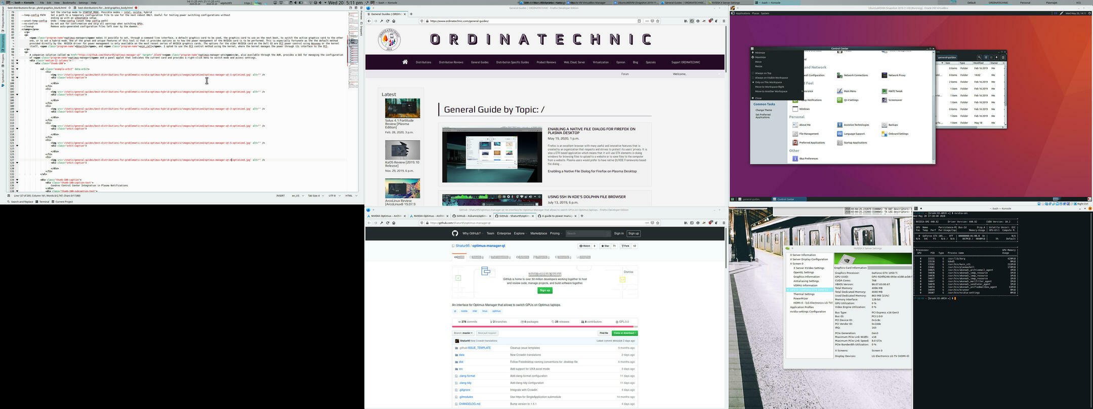Screen dimensions: 1093x409
Task: Reload the ORDINATECHNIC page in Firefox
Action: coord(388,21)
